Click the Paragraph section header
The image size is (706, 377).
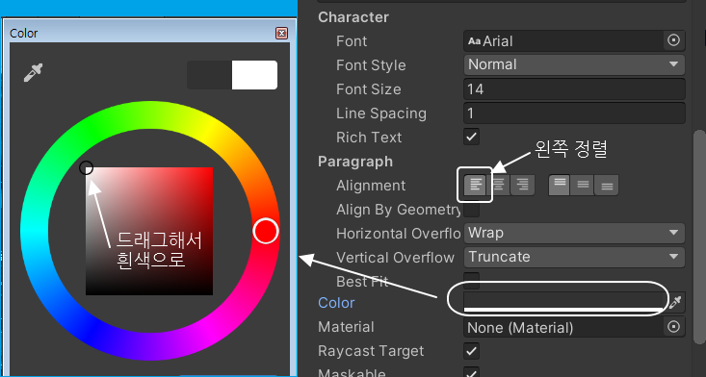tap(355, 162)
